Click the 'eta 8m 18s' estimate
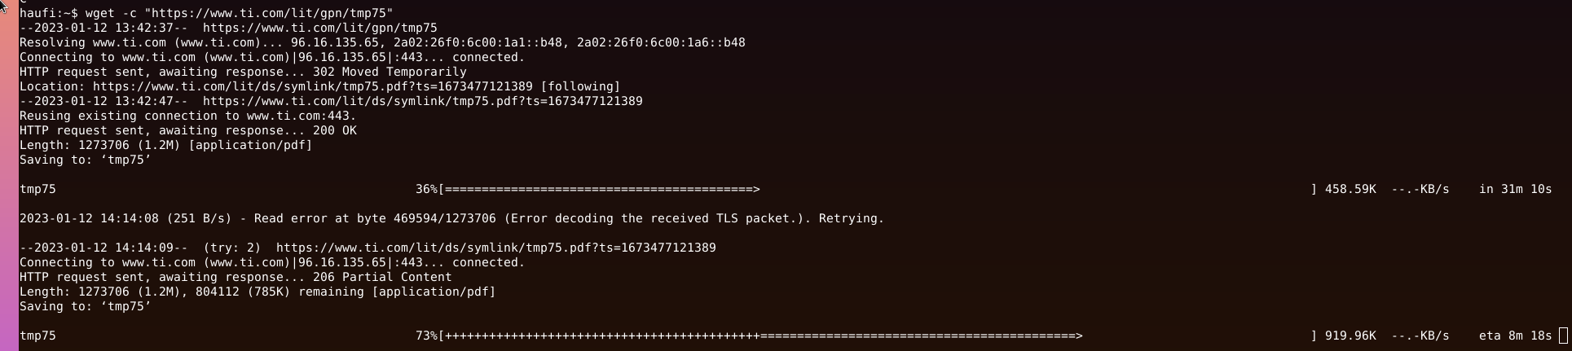The width and height of the screenshot is (1572, 351). (x=1516, y=336)
